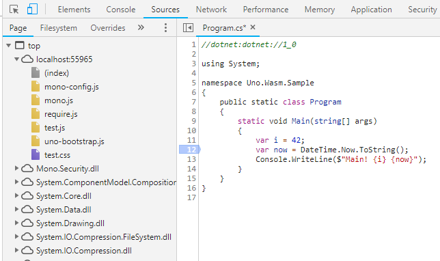This screenshot has width=440, height=261.
Task: Open the three-dot navigator options menu
Action: click(165, 28)
